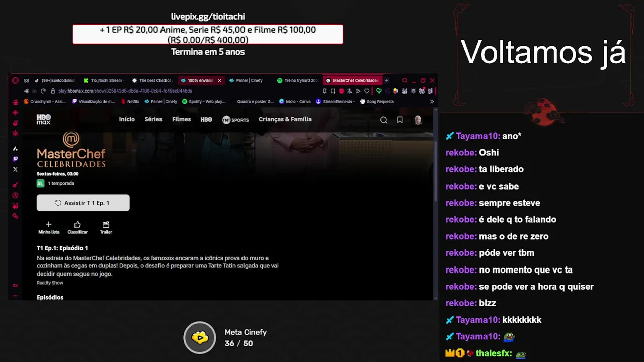
Task: Open HBO Max search magnifier icon
Action: pos(384,120)
